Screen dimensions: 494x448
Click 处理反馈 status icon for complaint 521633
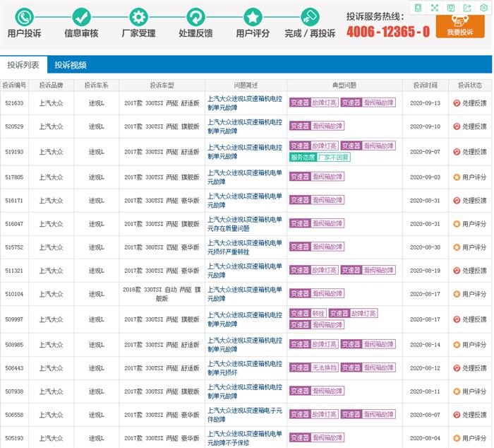click(457, 103)
